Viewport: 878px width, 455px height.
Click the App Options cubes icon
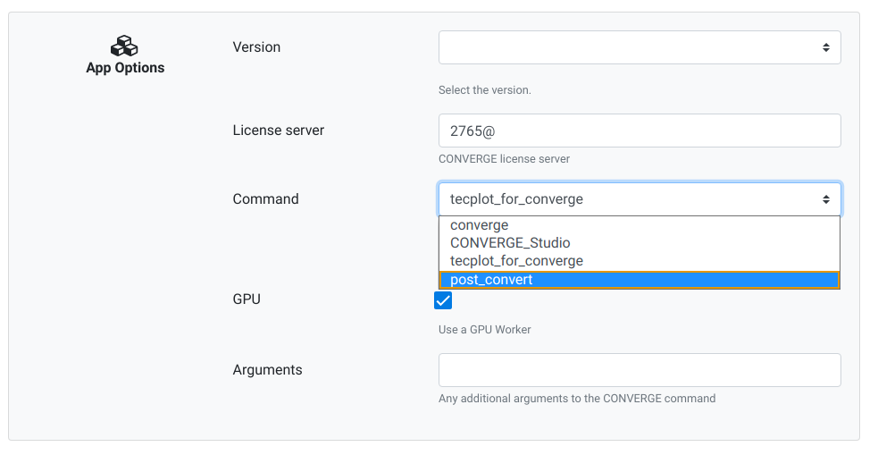pyautogui.click(x=124, y=46)
